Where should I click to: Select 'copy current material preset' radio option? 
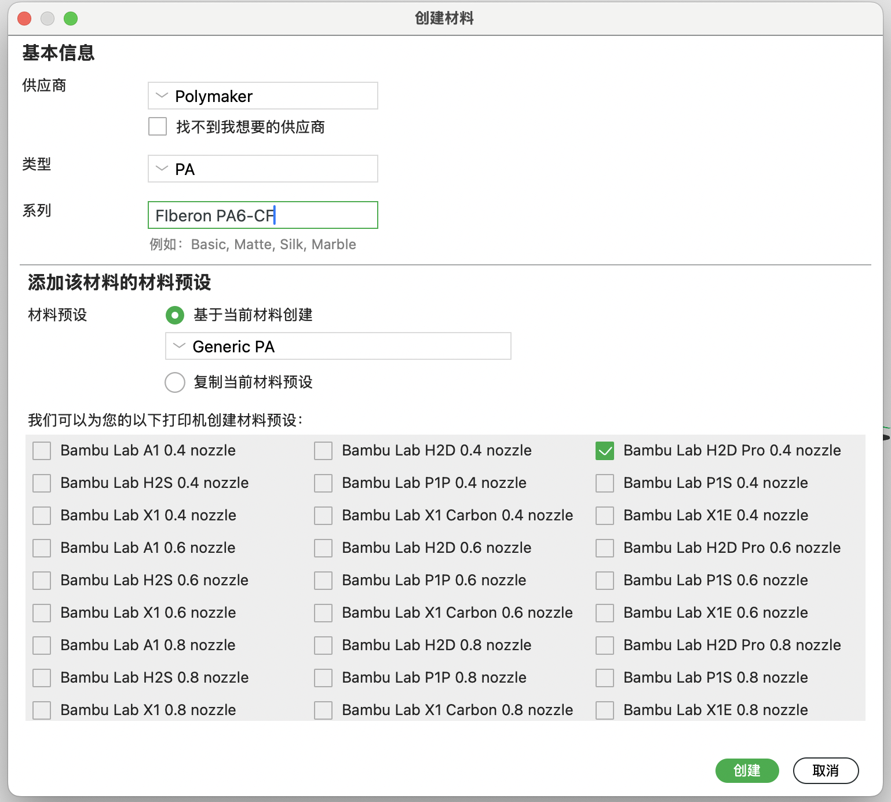175,382
